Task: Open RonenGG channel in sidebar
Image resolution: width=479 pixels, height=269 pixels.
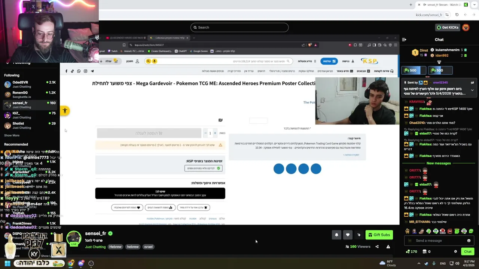Action: 30,95
